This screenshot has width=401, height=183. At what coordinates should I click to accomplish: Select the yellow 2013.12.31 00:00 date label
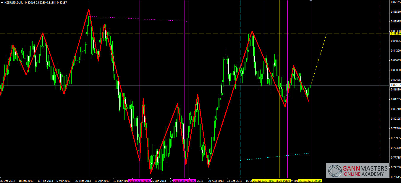tap(310, 181)
